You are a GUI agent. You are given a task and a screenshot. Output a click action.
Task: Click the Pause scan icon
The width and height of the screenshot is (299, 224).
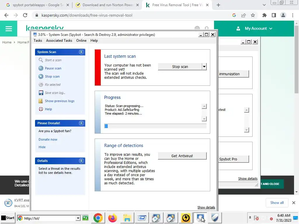tap(41, 68)
